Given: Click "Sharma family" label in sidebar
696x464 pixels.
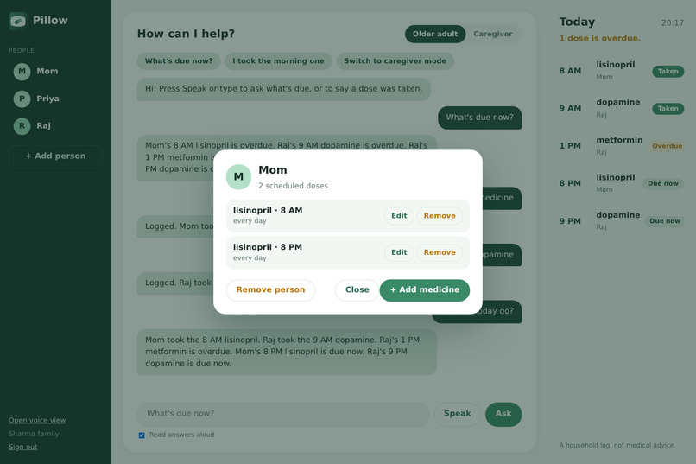Looking at the screenshot, I should [x=34, y=434].
